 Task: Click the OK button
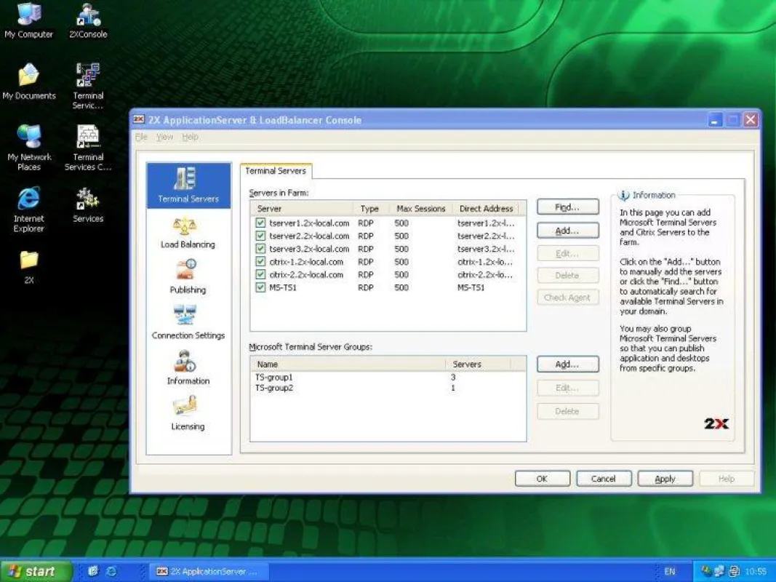pos(543,479)
